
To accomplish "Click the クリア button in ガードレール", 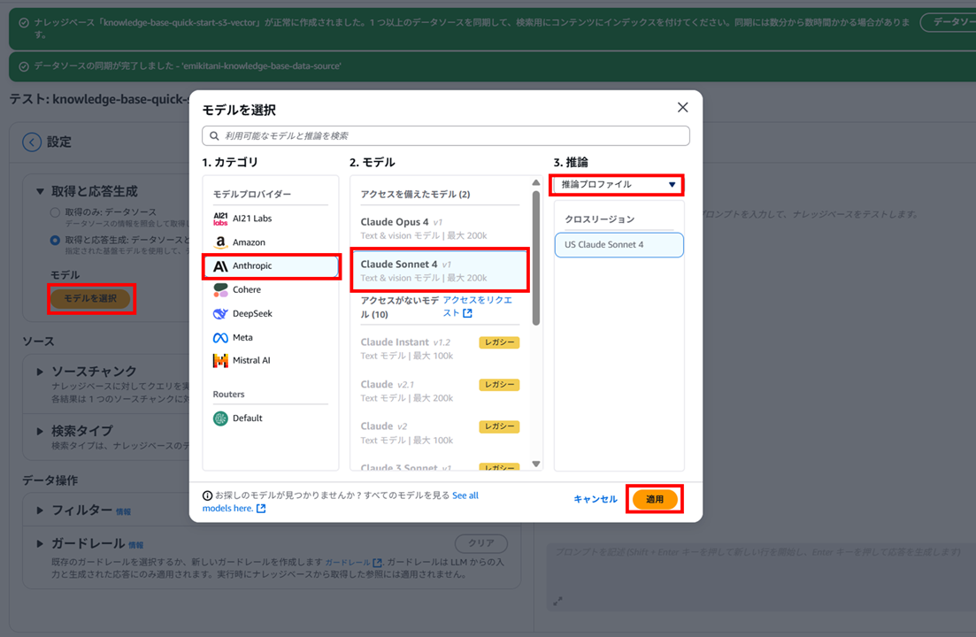I will click(481, 543).
